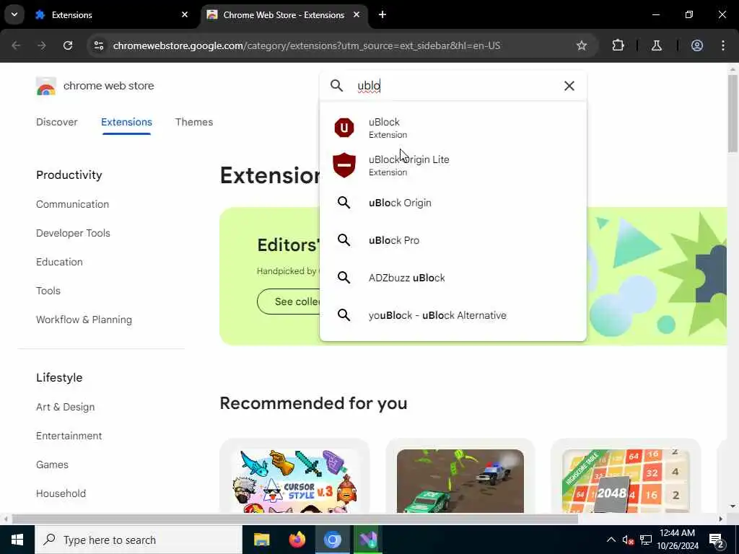739x554 pixels.
Task: Click the muted volume tray icon
Action: click(628, 540)
